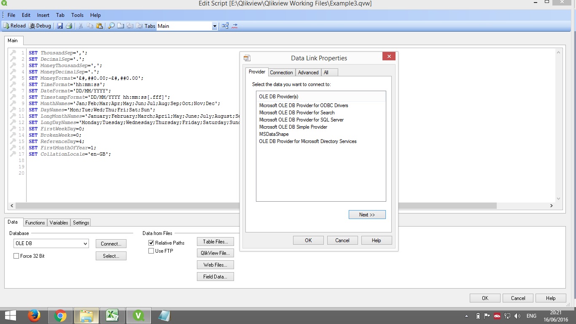This screenshot has width=576, height=324.
Task: Click Cancel in the Edit Script window
Action: pyautogui.click(x=518, y=298)
